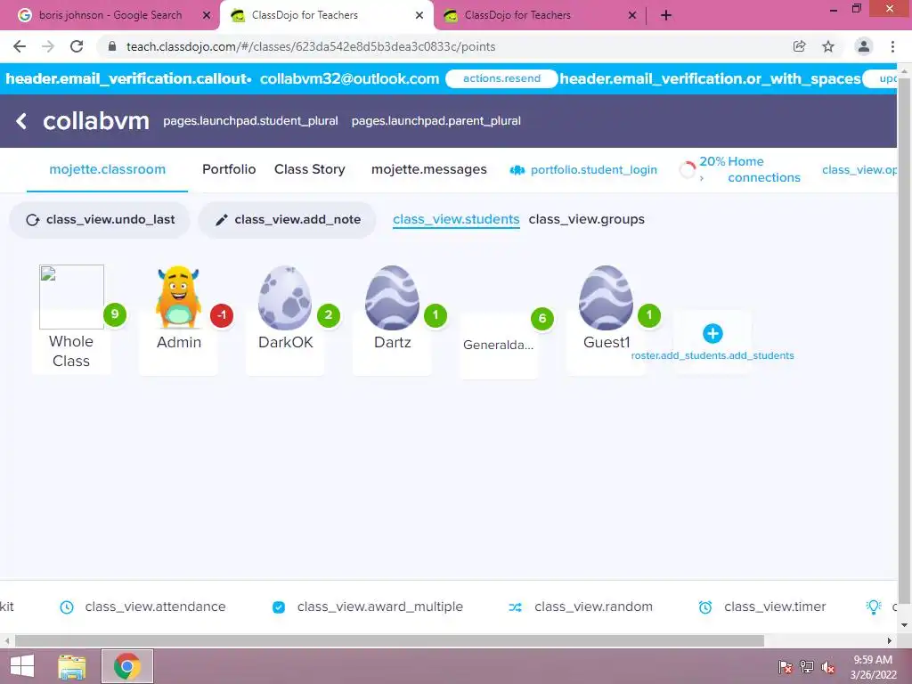Screen dimensions: 912x684
Task: Click the green 1 badge on Guest1
Action: (649, 315)
